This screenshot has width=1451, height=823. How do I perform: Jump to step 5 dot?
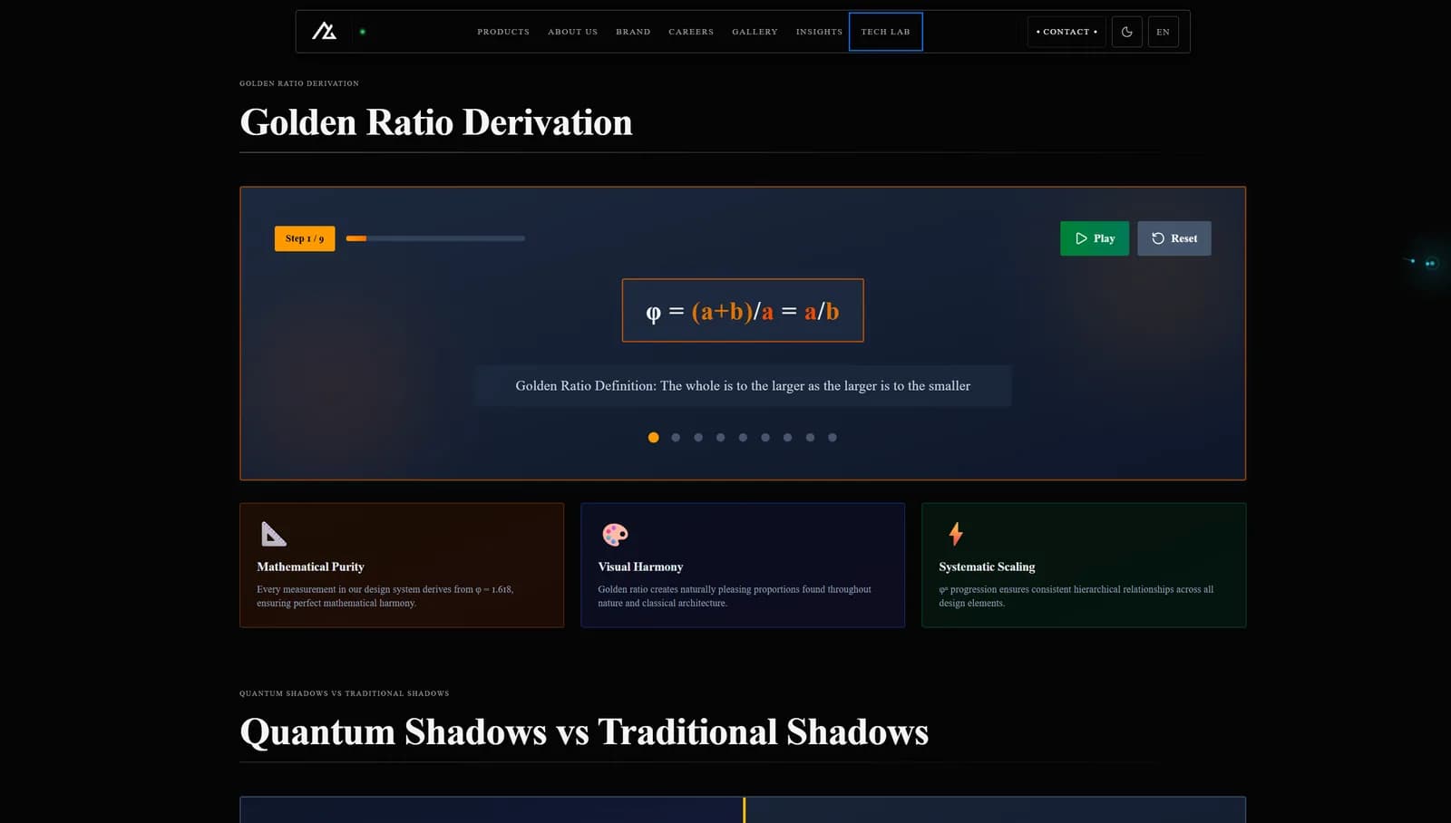pos(743,438)
